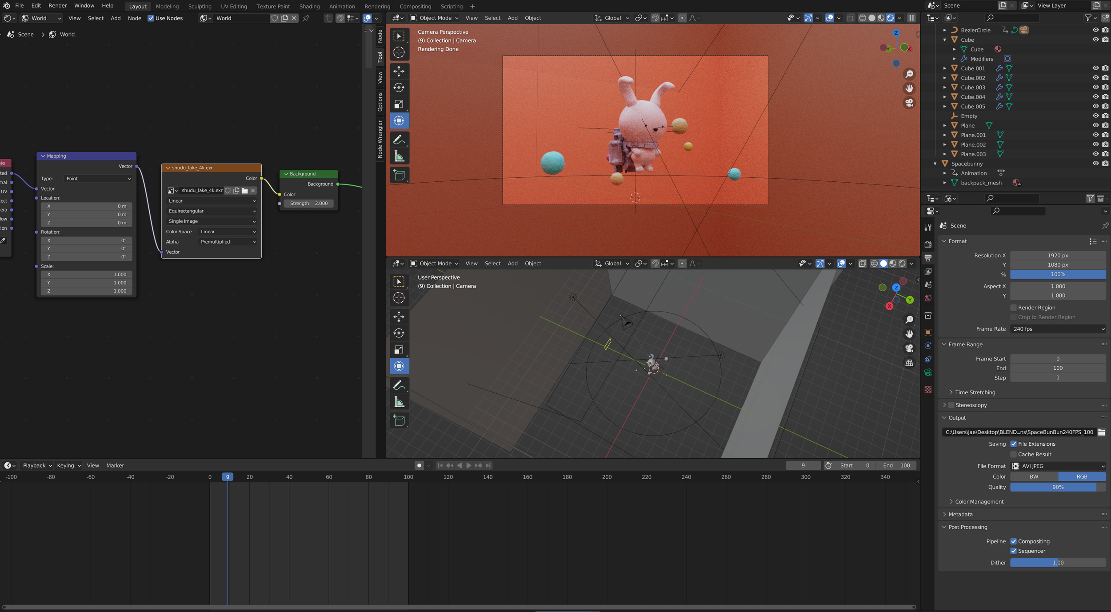Open the Frame Rate 240 fps dropdown
The image size is (1111, 612).
pyautogui.click(x=1058, y=329)
